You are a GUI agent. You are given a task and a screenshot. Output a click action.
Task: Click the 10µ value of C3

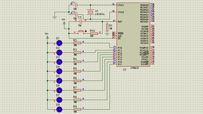click(x=80, y=26)
